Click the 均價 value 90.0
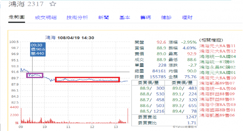243x131 pixels. point(192,71)
